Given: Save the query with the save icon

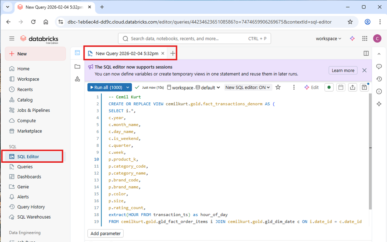Looking at the screenshot, I should coord(364,88).
